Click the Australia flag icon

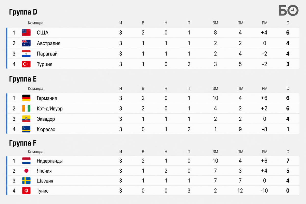(26, 43)
